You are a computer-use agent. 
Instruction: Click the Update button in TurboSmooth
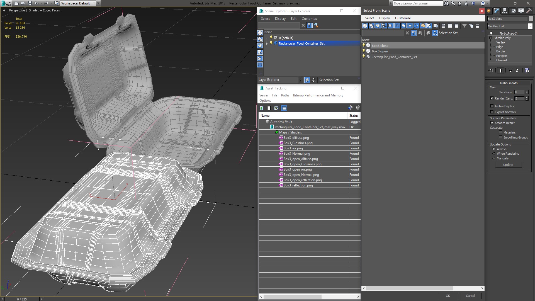(508, 165)
